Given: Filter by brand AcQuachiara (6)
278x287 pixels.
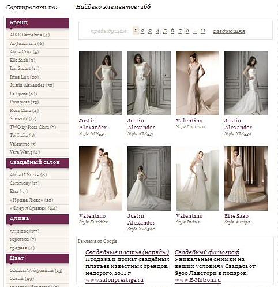Looking at the screenshot, I should (27, 43).
